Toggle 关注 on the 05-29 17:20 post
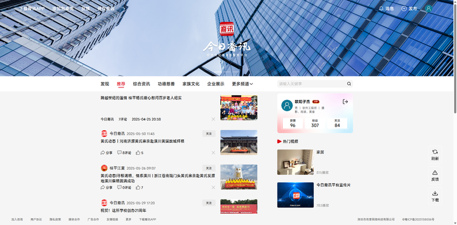Image resolution: width=457 pixels, height=225 pixels. 209,203
